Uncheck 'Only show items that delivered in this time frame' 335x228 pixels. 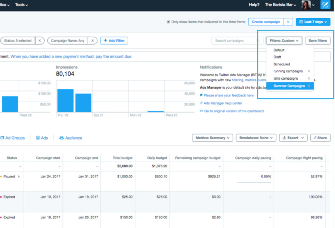click(168, 22)
